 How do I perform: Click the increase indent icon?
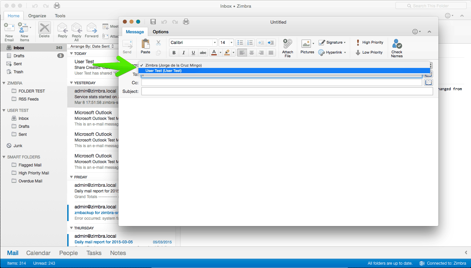click(x=271, y=43)
